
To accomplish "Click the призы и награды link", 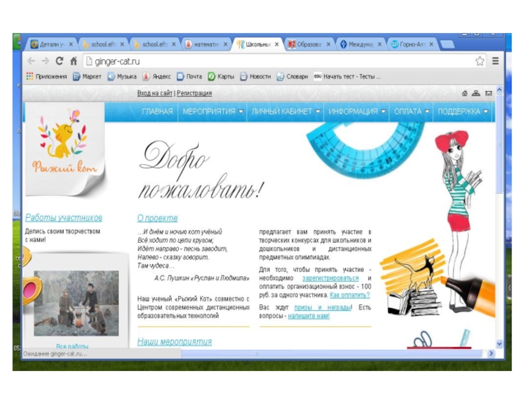I will tap(323, 308).
